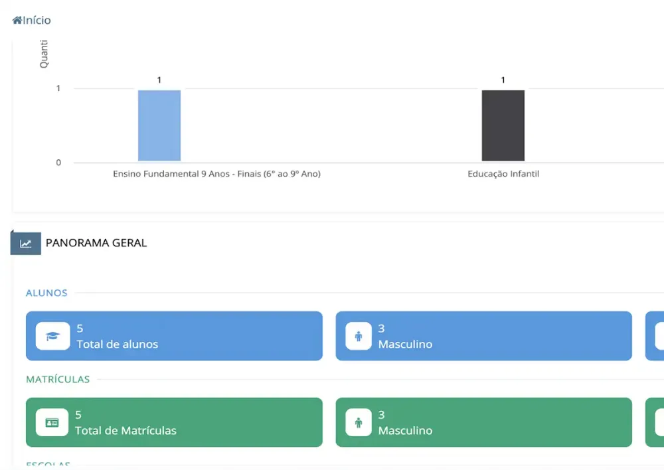Click the ID card icon for Total de Matrículas
664x470 pixels.
[52, 422]
